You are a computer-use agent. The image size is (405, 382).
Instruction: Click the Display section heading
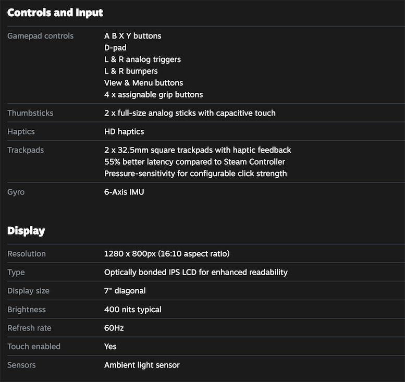coord(26,231)
